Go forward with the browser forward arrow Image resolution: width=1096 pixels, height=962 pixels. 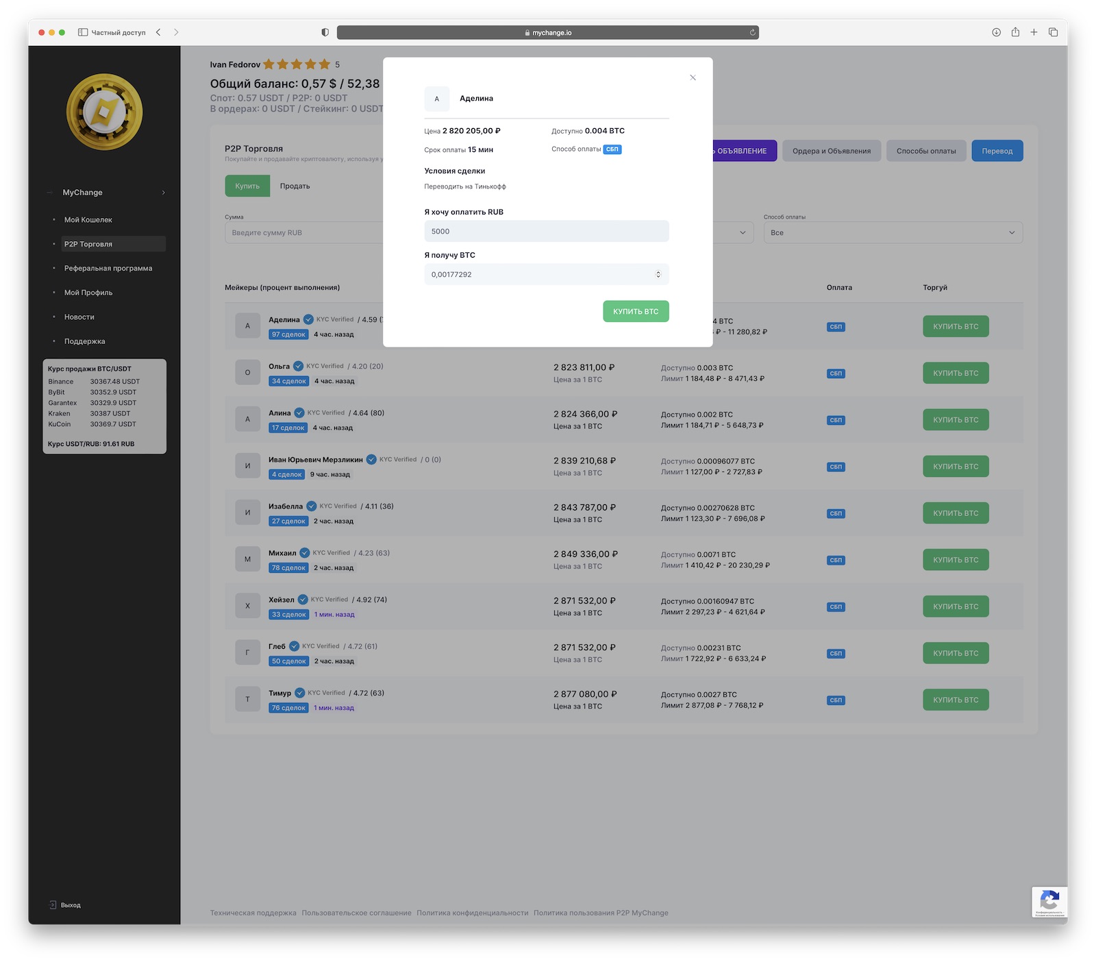pos(176,32)
